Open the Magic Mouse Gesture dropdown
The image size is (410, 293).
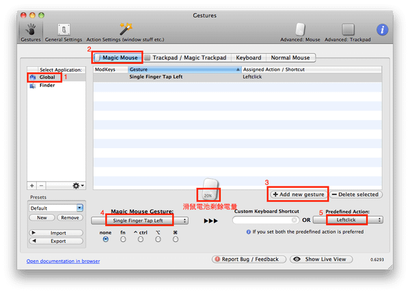(x=139, y=221)
